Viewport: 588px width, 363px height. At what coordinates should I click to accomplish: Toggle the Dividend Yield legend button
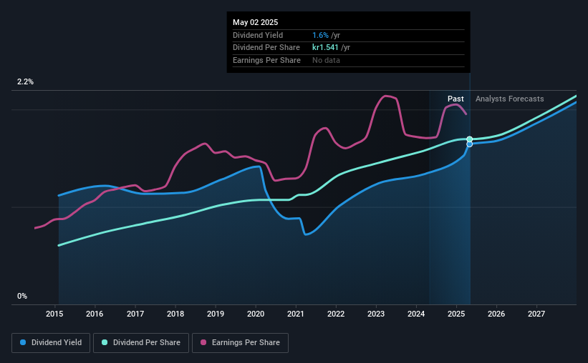(x=51, y=343)
